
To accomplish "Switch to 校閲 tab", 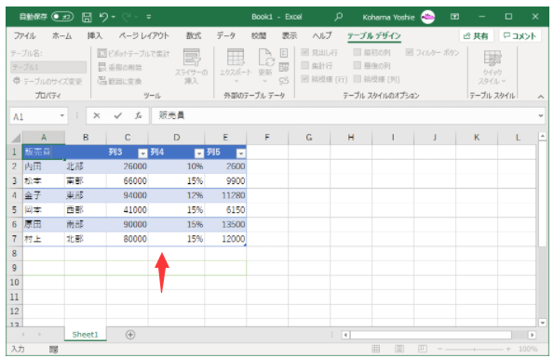I will [259, 36].
